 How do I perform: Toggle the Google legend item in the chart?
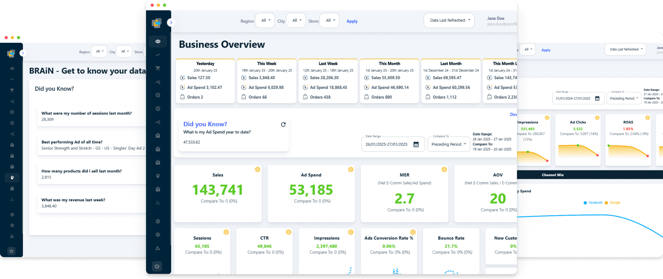point(613,202)
